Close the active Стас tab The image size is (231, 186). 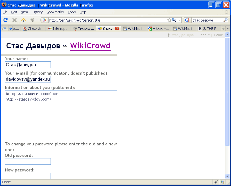(x=117, y=29)
